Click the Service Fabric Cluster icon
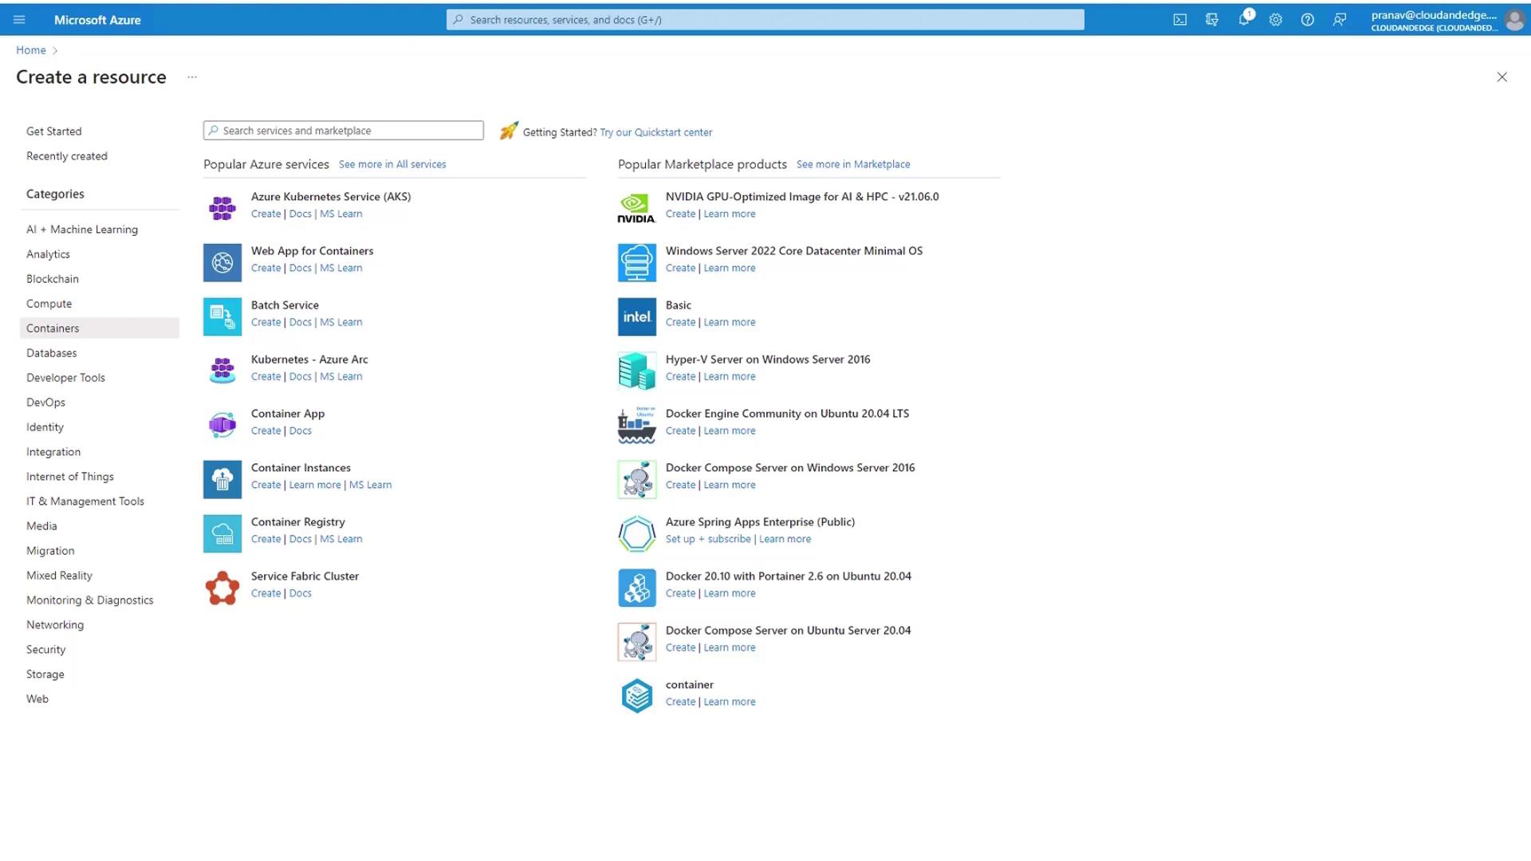 coord(222,588)
